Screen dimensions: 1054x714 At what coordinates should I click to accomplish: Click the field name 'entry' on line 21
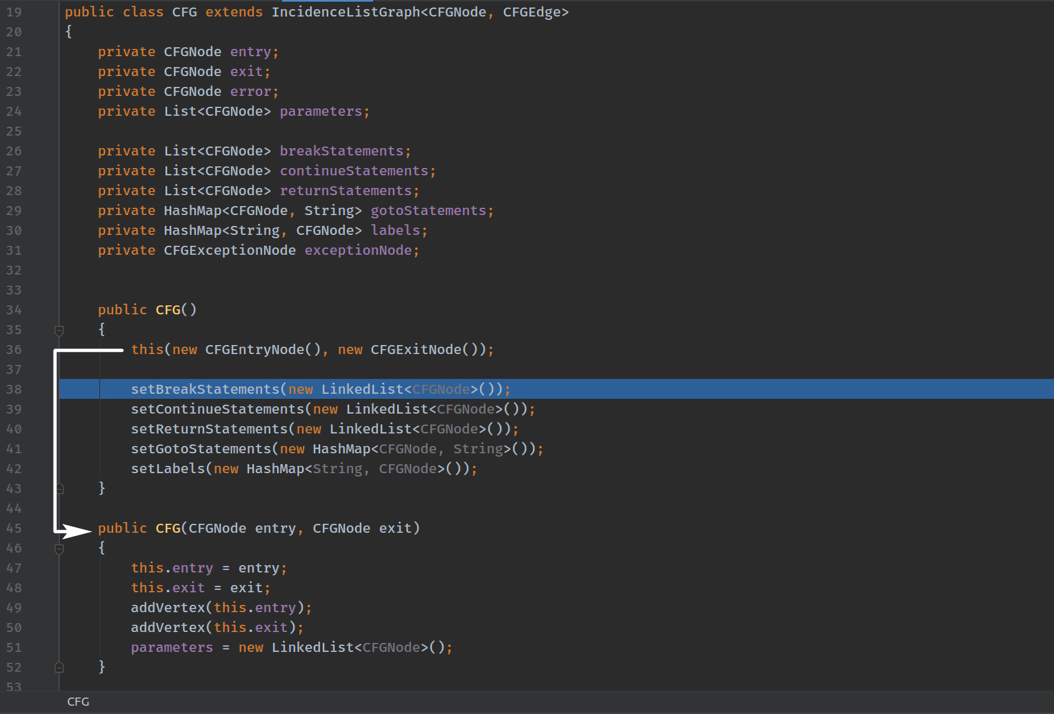tap(250, 52)
